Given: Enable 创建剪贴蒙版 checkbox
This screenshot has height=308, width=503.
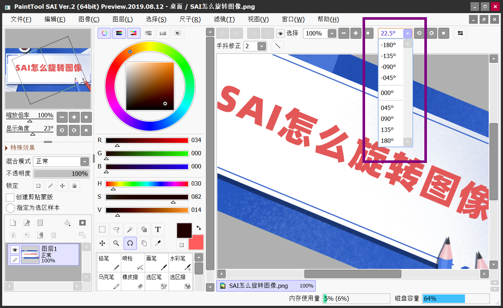Looking at the screenshot, I should pyautogui.click(x=10, y=197).
